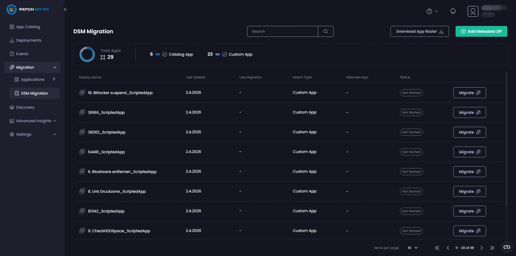Click the 11 - 20 of 36 page indicator
The width and height of the screenshot is (516, 256).
pyautogui.click(x=465, y=248)
